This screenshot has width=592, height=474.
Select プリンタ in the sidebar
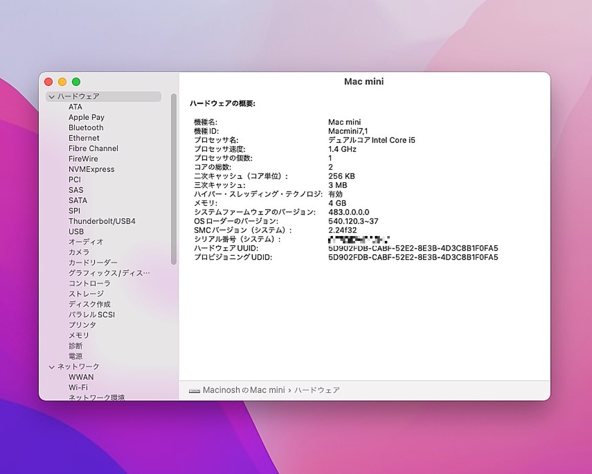pyautogui.click(x=82, y=325)
